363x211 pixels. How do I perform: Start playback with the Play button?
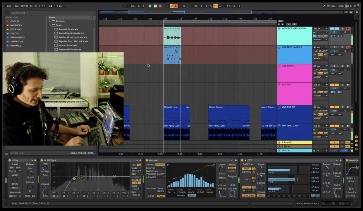pos(150,6)
